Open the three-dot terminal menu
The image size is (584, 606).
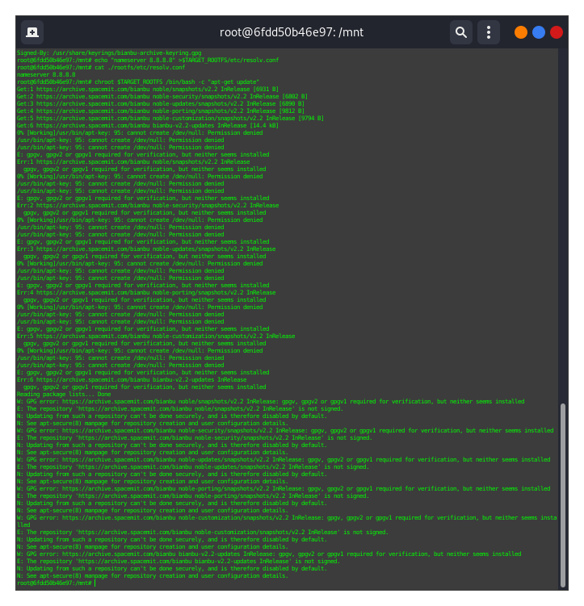coord(488,32)
